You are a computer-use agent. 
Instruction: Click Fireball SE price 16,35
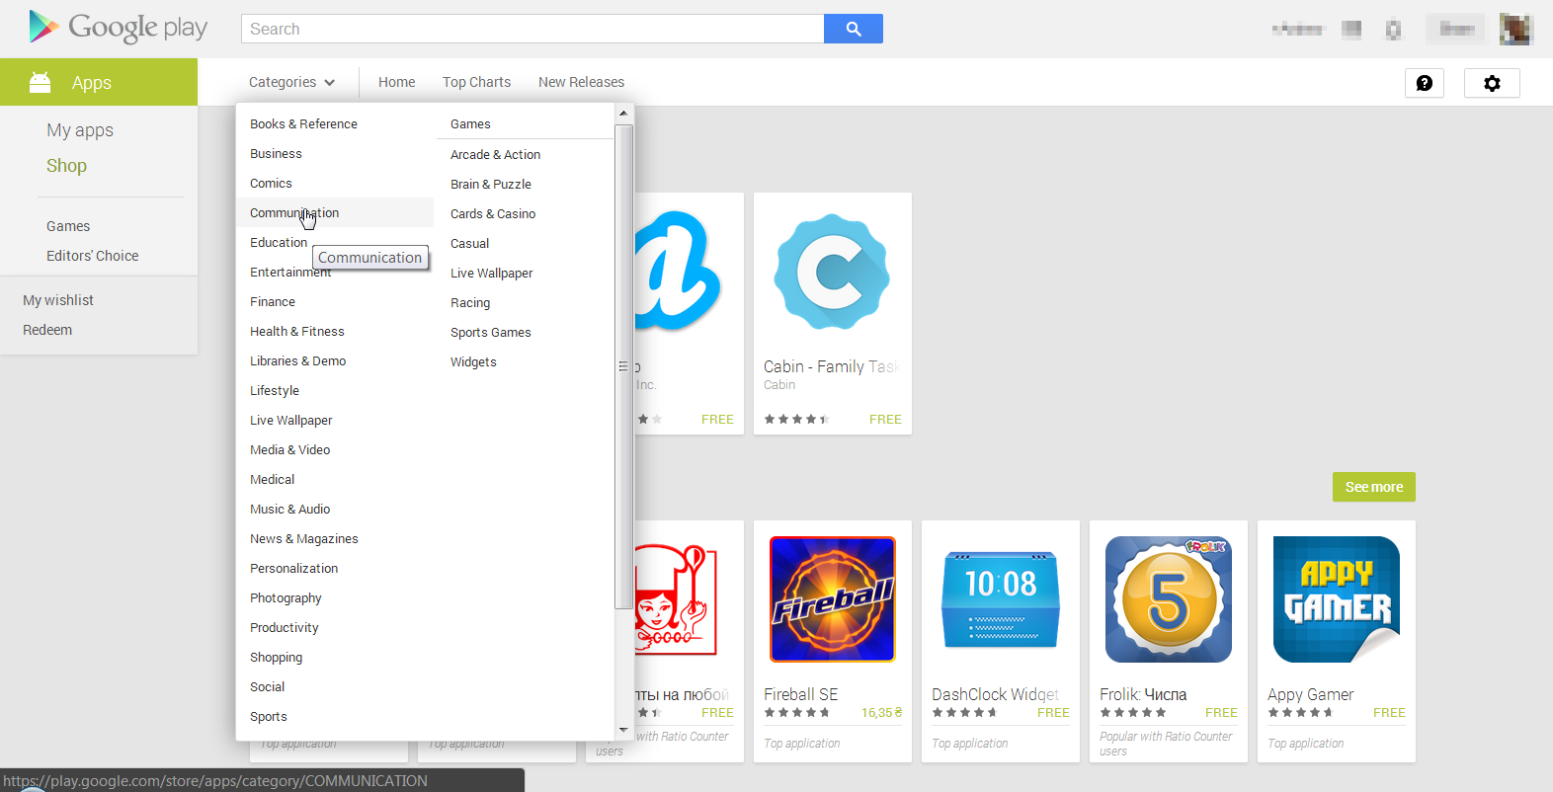click(x=881, y=712)
